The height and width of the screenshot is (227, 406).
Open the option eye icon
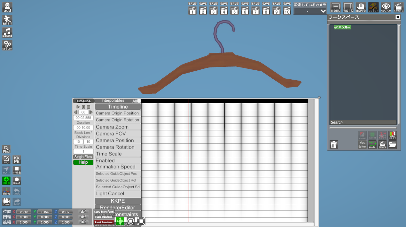386,8
